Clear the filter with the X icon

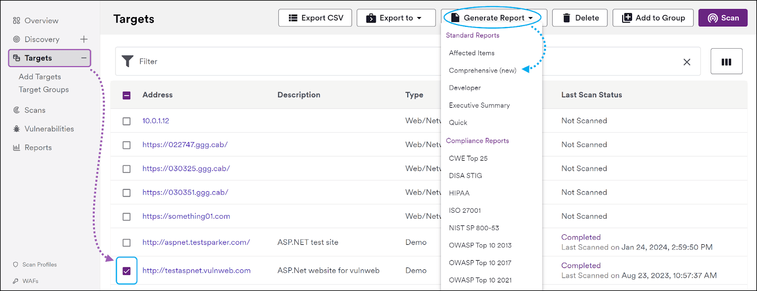tap(687, 62)
